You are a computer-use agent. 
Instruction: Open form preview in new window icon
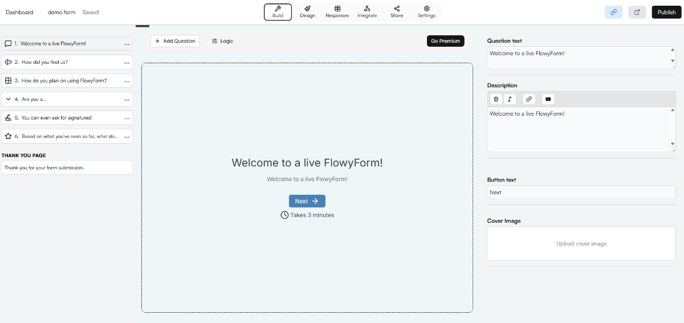(637, 12)
